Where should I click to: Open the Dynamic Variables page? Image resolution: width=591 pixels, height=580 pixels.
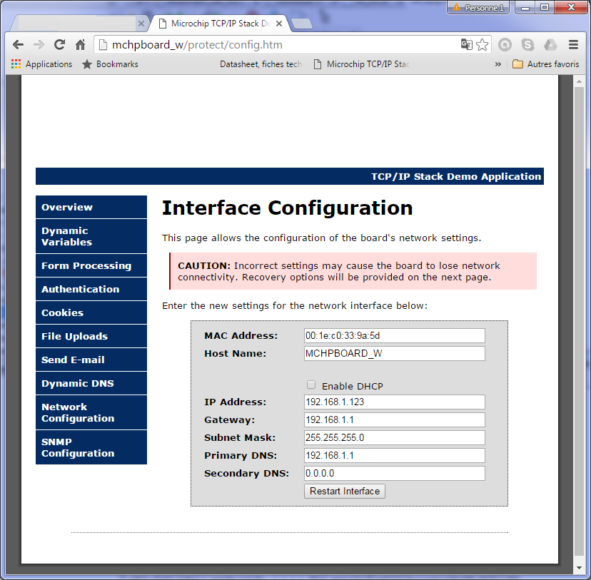pyautogui.click(x=91, y=236)
